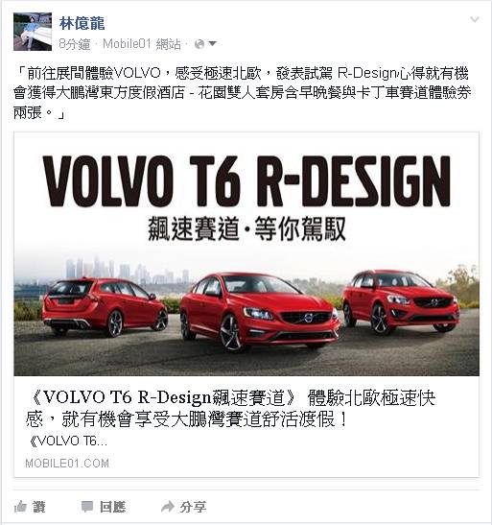Open the article headline about VOLVO T6 R-Design
Image resolution: width=492 pixels, height=525 pixels.
pyautogui.click(x=230, y=409)
